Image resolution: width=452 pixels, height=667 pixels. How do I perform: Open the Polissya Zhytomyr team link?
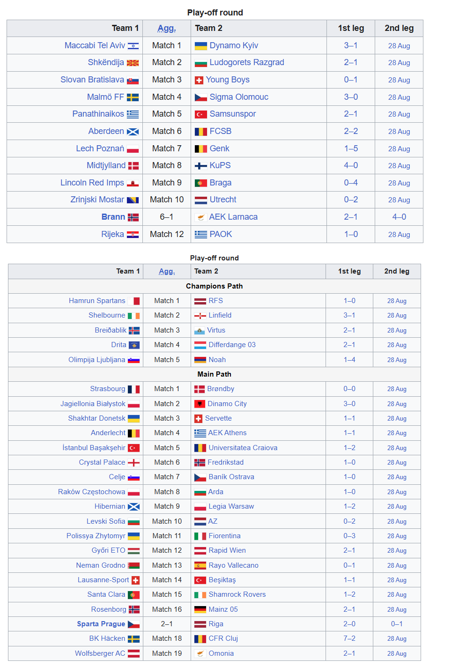point(96,536)
